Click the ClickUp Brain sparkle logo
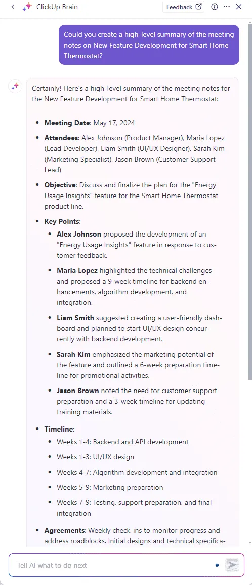Image resolution: width=252 pixels, height=585 pixels. click(x=27, y=7)
